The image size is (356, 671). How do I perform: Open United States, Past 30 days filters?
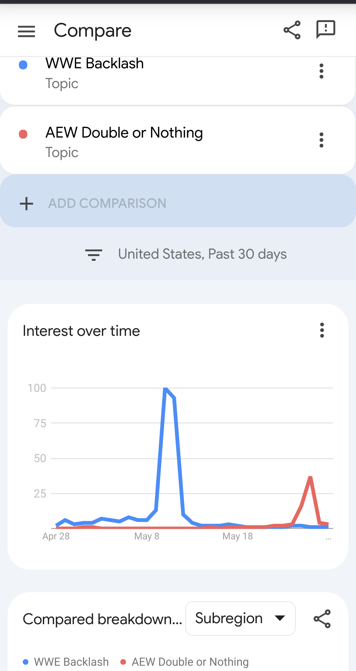pos(202,254)
